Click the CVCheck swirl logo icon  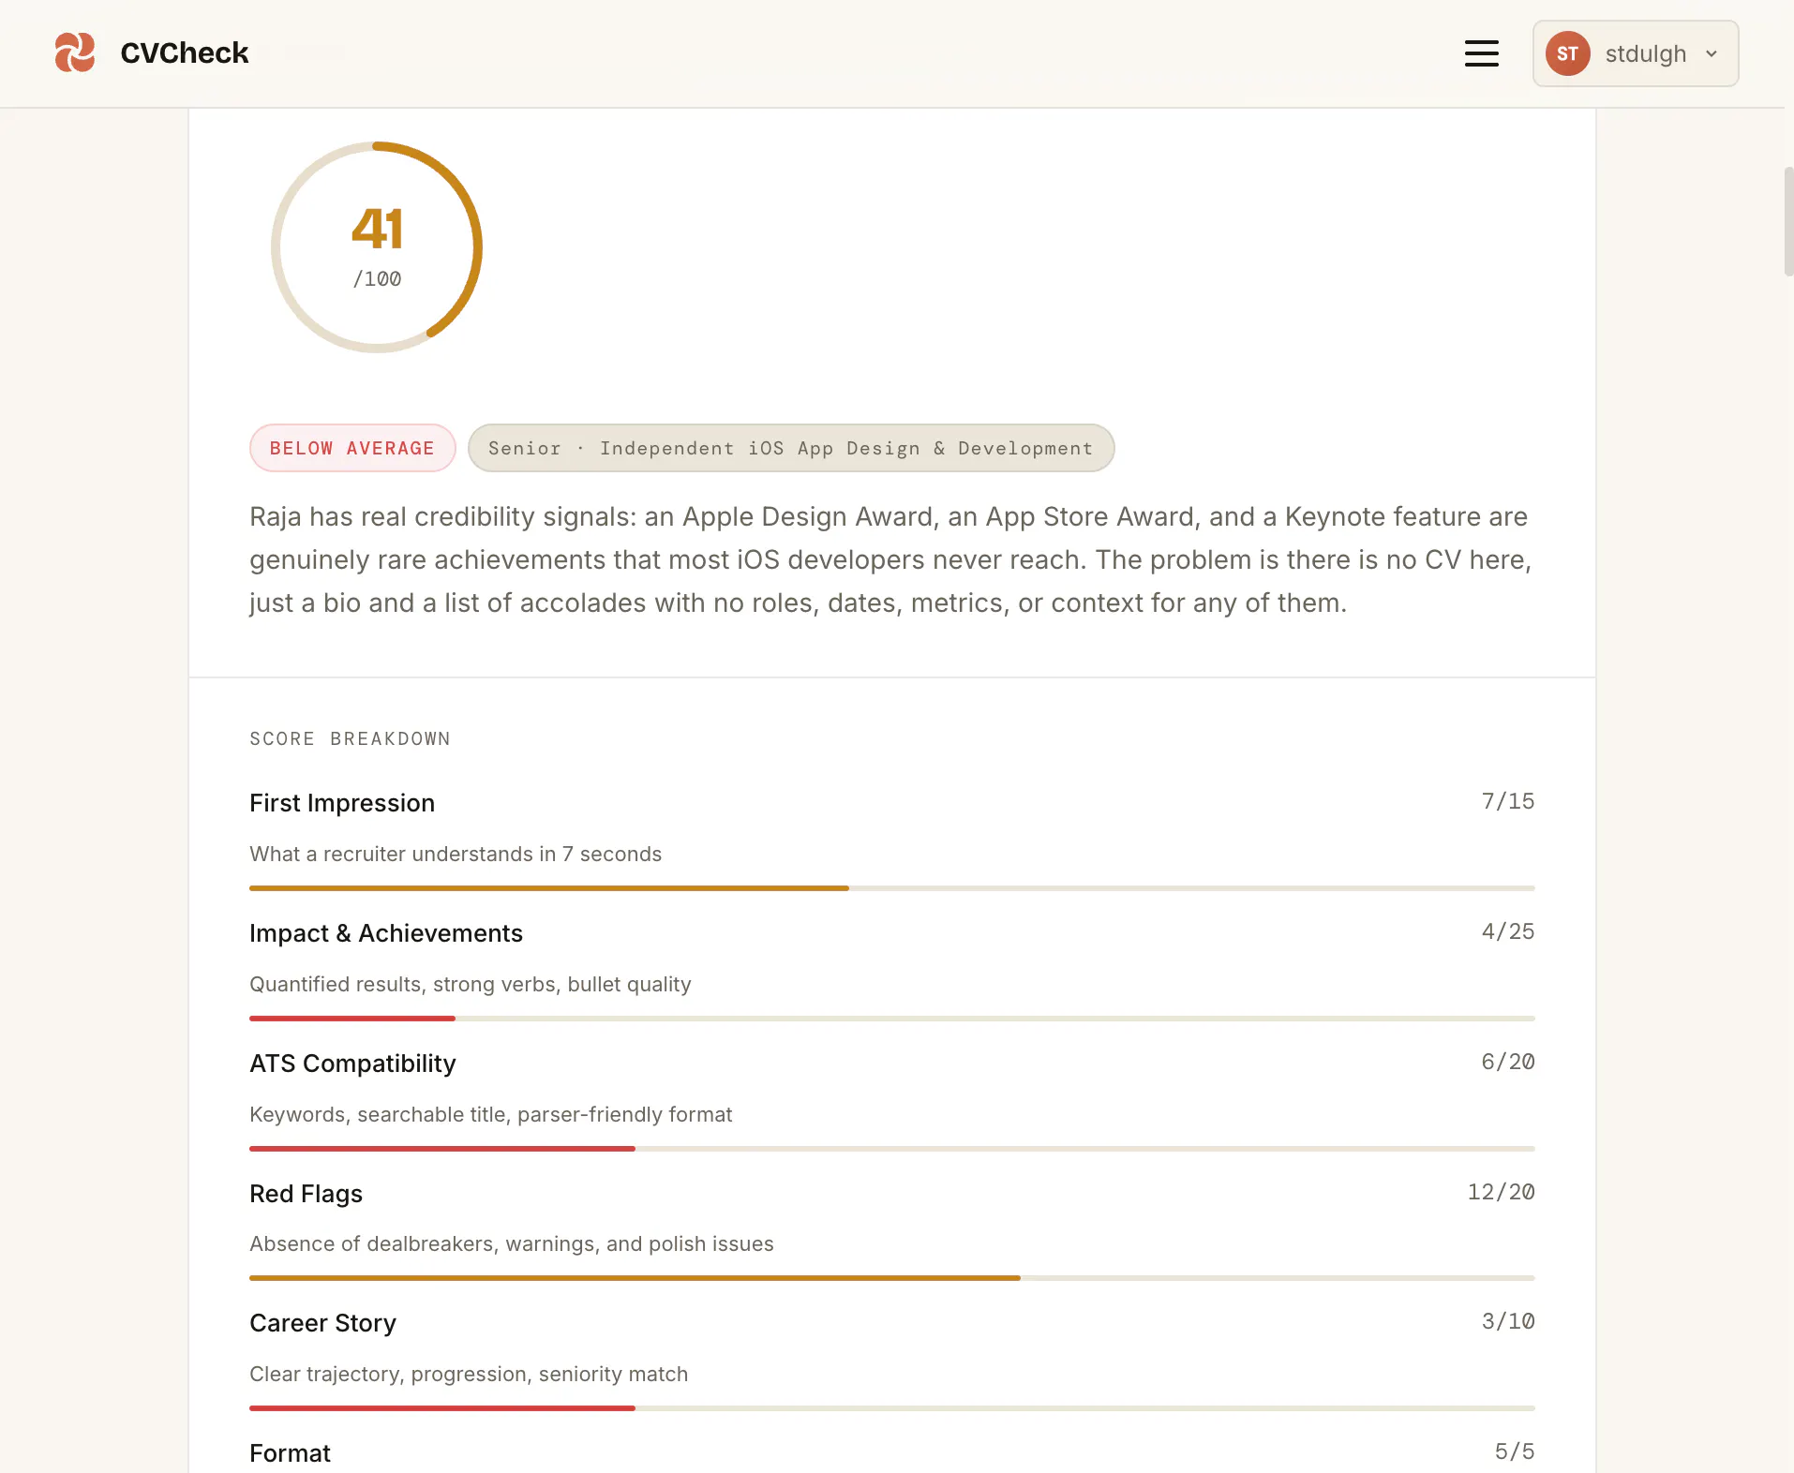click(x=75, y=52)
